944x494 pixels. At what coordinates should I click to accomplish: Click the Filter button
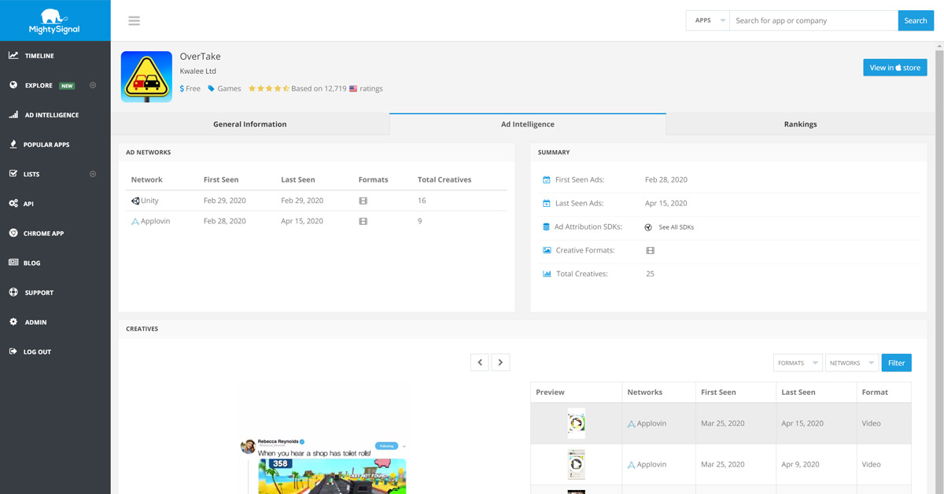[897, 363]
